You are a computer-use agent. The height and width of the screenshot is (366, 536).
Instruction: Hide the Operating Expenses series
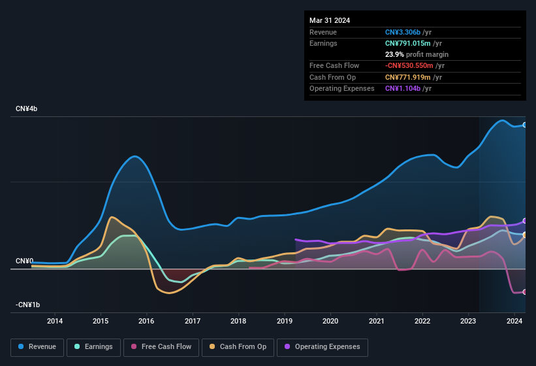point(323,347)
